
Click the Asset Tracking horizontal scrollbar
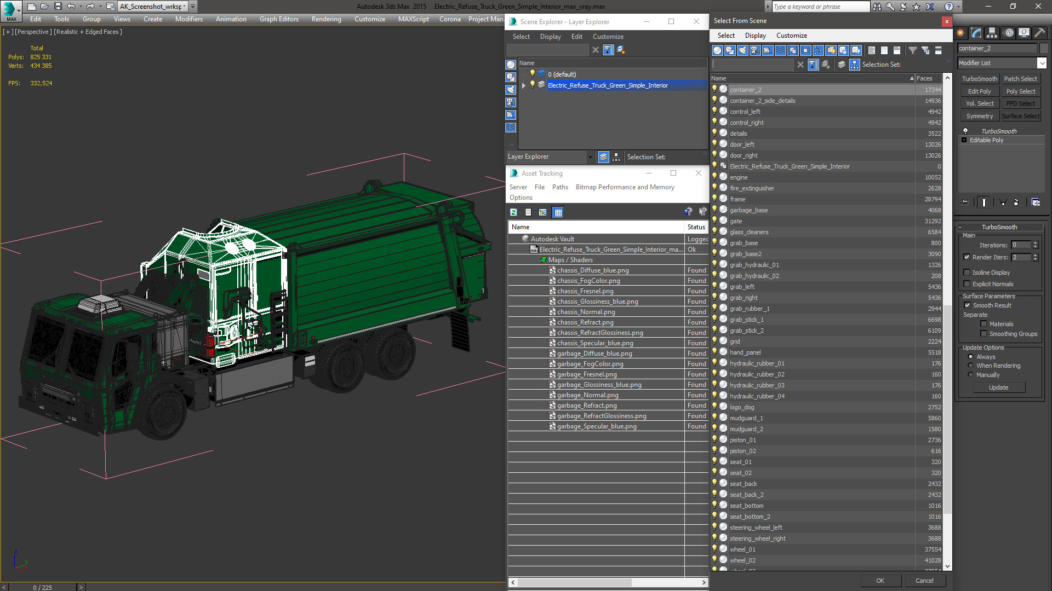574,582
